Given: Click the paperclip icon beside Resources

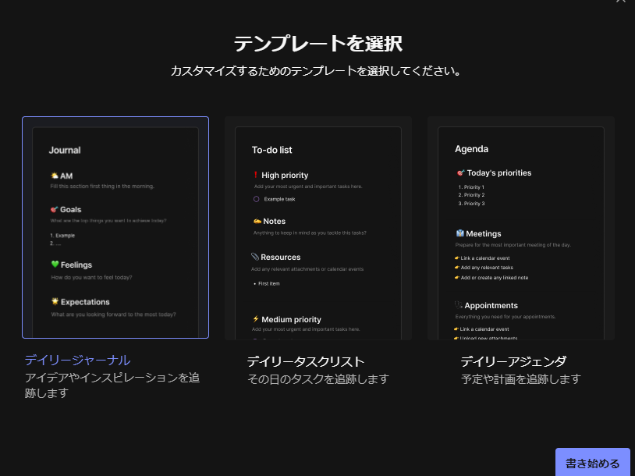Looking at the screenshot, I should pyautogui.click(x=255, y=257).
